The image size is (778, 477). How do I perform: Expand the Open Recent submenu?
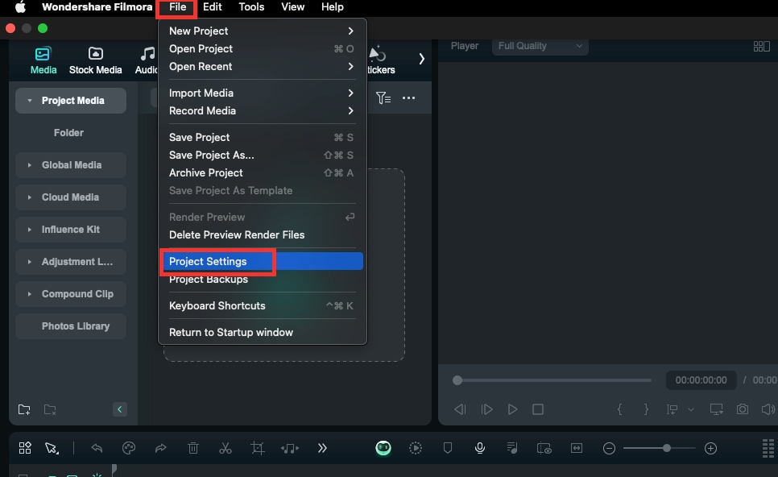(x=262, y=67)
